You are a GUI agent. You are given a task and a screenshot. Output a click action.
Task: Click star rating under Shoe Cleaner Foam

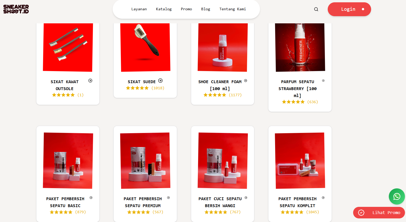click(x=215, y=95)
